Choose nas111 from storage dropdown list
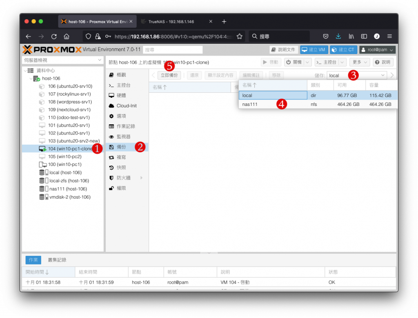This screenshot has width=418, height=318. pyautogui.click(x=318, y=104)
